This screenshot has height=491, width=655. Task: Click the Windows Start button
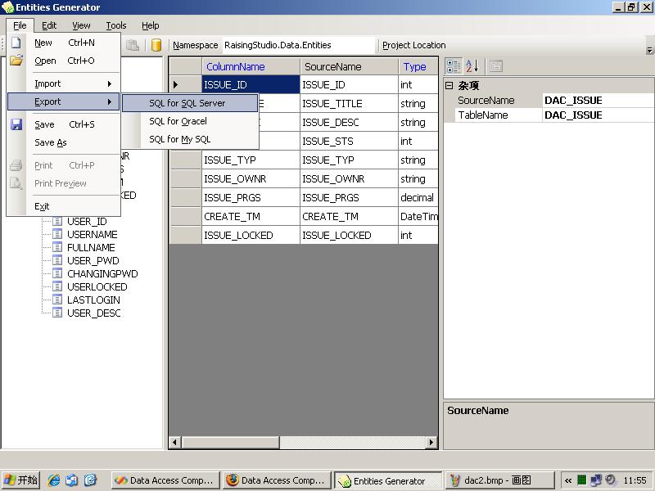click(21, 480)
